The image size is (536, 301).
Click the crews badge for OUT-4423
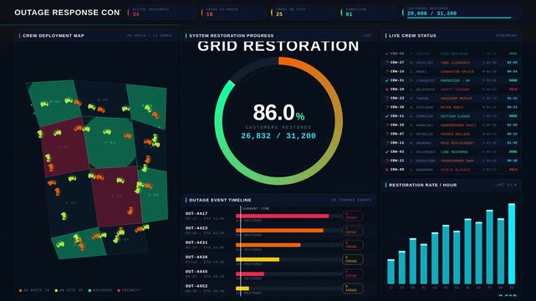click(352, 230)
